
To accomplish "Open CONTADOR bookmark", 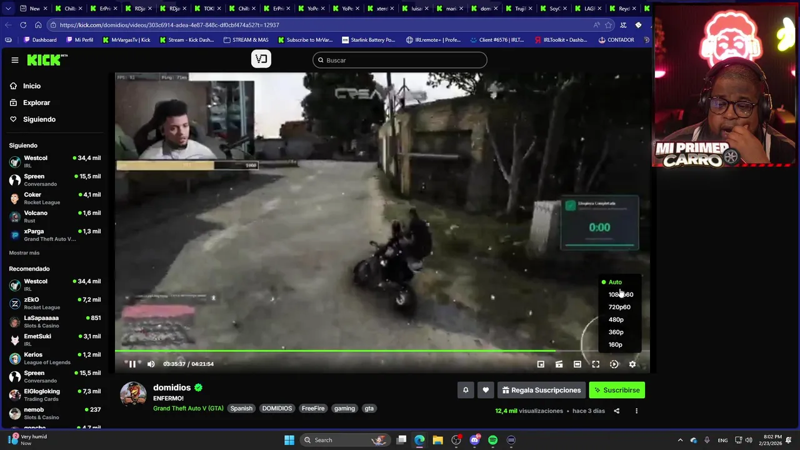I will [x=616, y=40].
